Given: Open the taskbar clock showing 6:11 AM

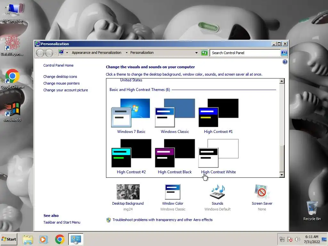Looking at the screenshot, I should [312, 239].
